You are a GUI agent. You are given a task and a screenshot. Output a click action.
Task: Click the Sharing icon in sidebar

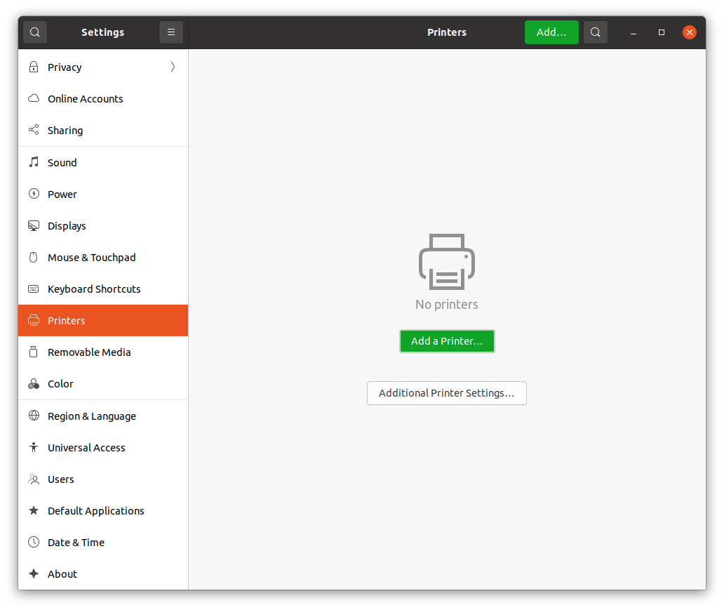pyautogui.click(x=34, y=131)
